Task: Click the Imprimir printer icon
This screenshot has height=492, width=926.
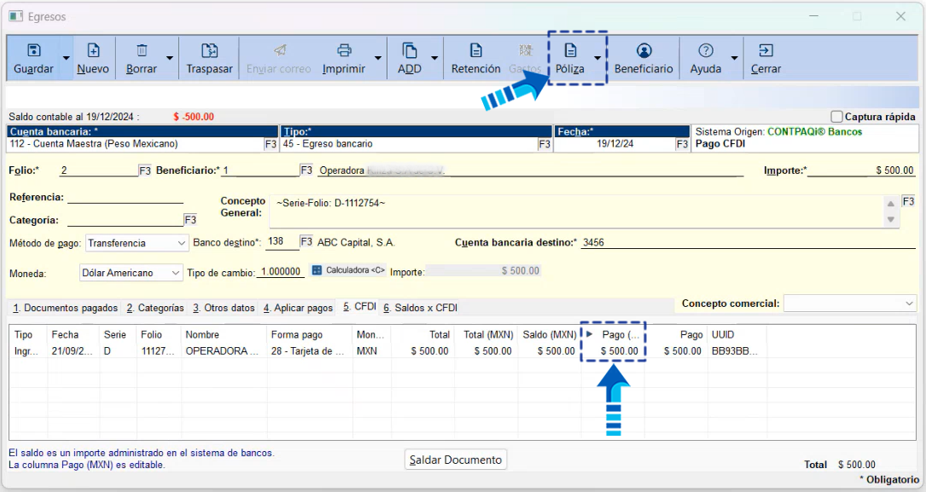Action: click(x=344, y=51)
